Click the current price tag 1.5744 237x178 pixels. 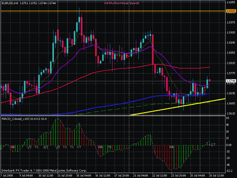click(x=231, y=81)
